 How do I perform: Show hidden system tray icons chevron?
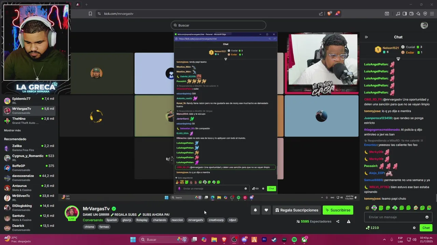(x=384, y=240)
